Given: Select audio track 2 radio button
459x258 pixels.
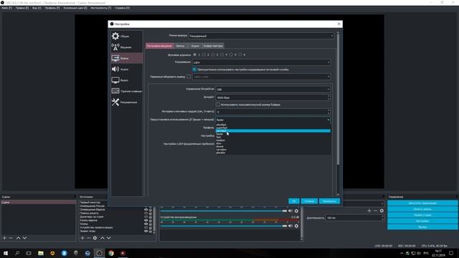Looking at the screenshot, I should 204,54.
